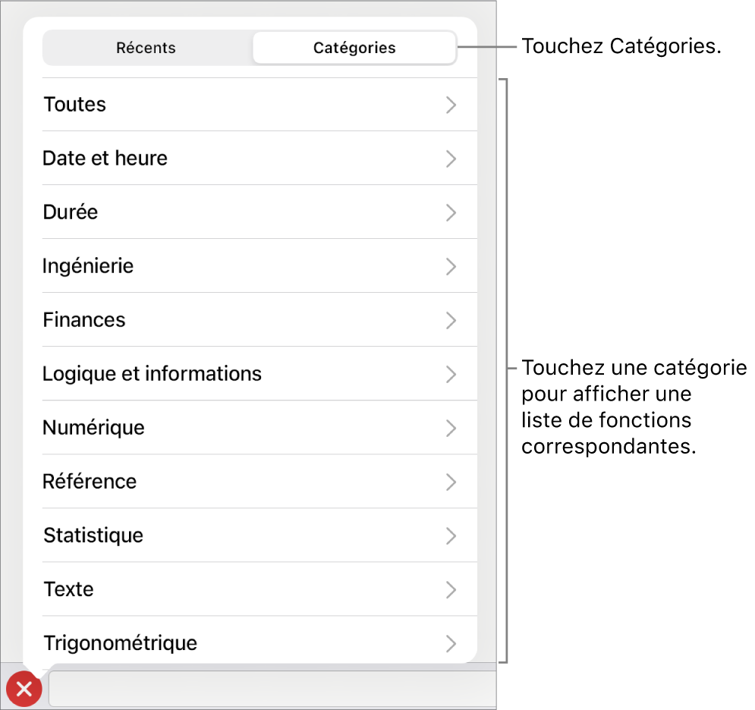This screenshot has height=710, width=755.
Task: Click the chevron beside Trigonométrique
Action: [451, 643]
